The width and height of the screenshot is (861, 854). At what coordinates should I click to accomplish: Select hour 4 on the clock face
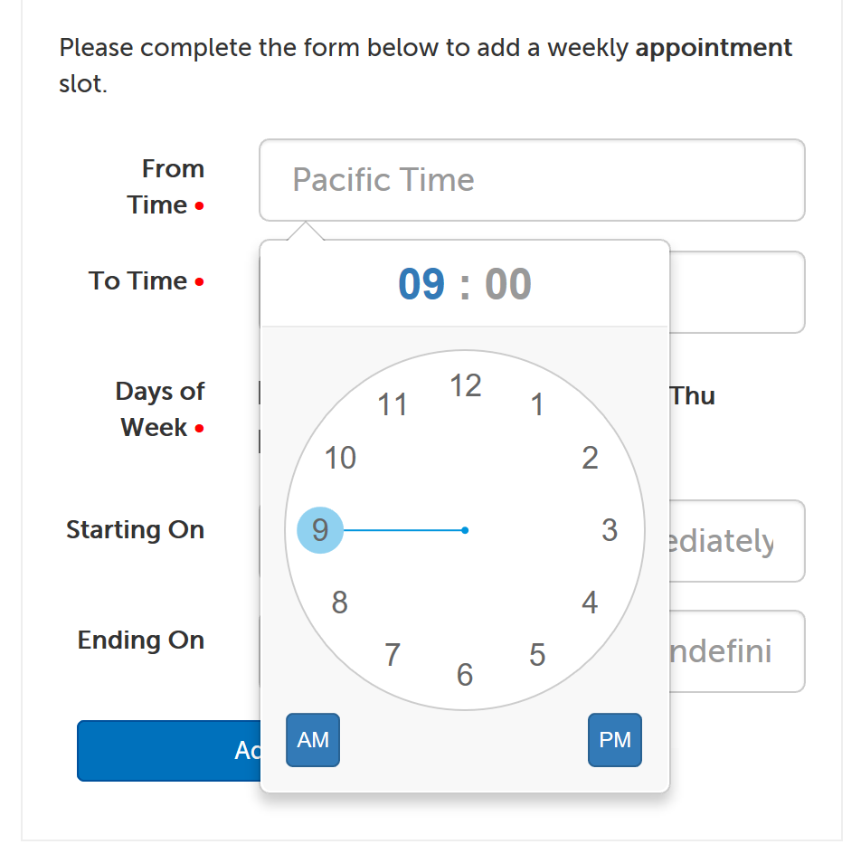[591, 602]
